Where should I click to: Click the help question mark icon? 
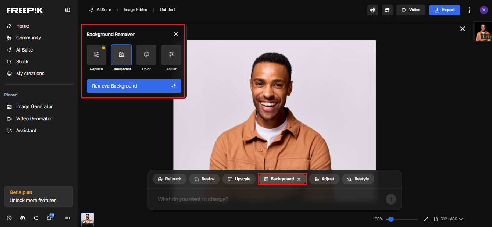click(10, 218)
